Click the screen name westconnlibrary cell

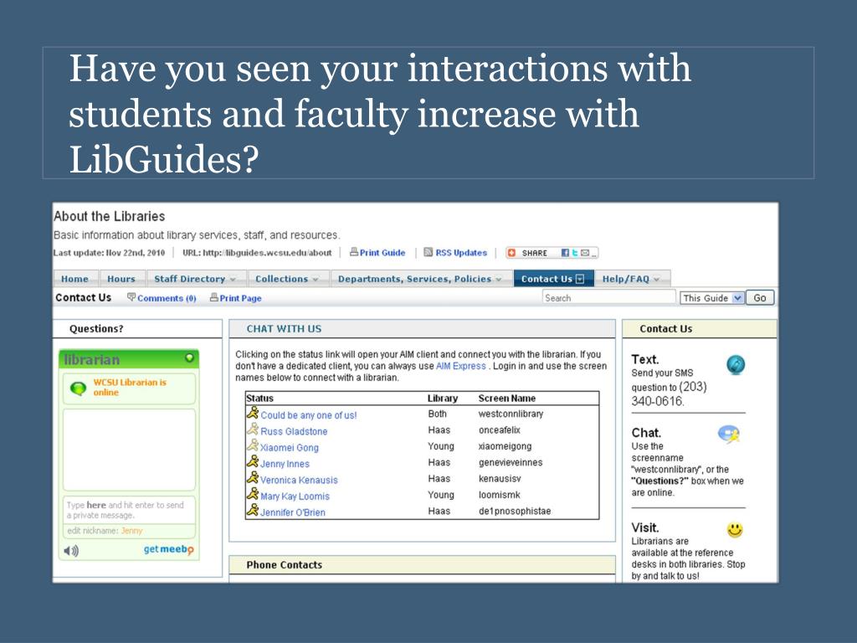[511, 414]
